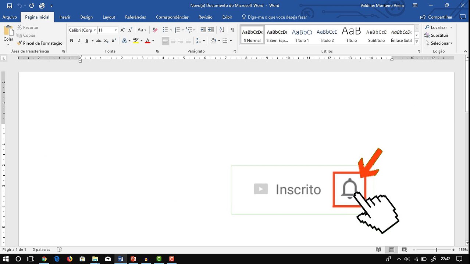Screen dimensions: 470x264
Task: Toggle Show/Hide paragraph marks
Action: pyautogui.click(x=232, y=30)
